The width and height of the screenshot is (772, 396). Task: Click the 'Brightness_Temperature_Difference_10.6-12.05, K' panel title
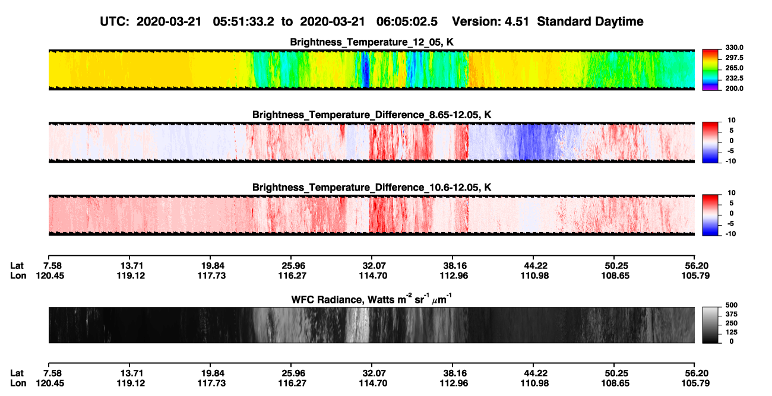click(x=372, y=188)
